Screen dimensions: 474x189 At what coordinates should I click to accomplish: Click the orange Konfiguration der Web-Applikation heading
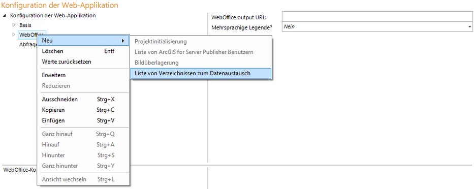click(60, 5)
